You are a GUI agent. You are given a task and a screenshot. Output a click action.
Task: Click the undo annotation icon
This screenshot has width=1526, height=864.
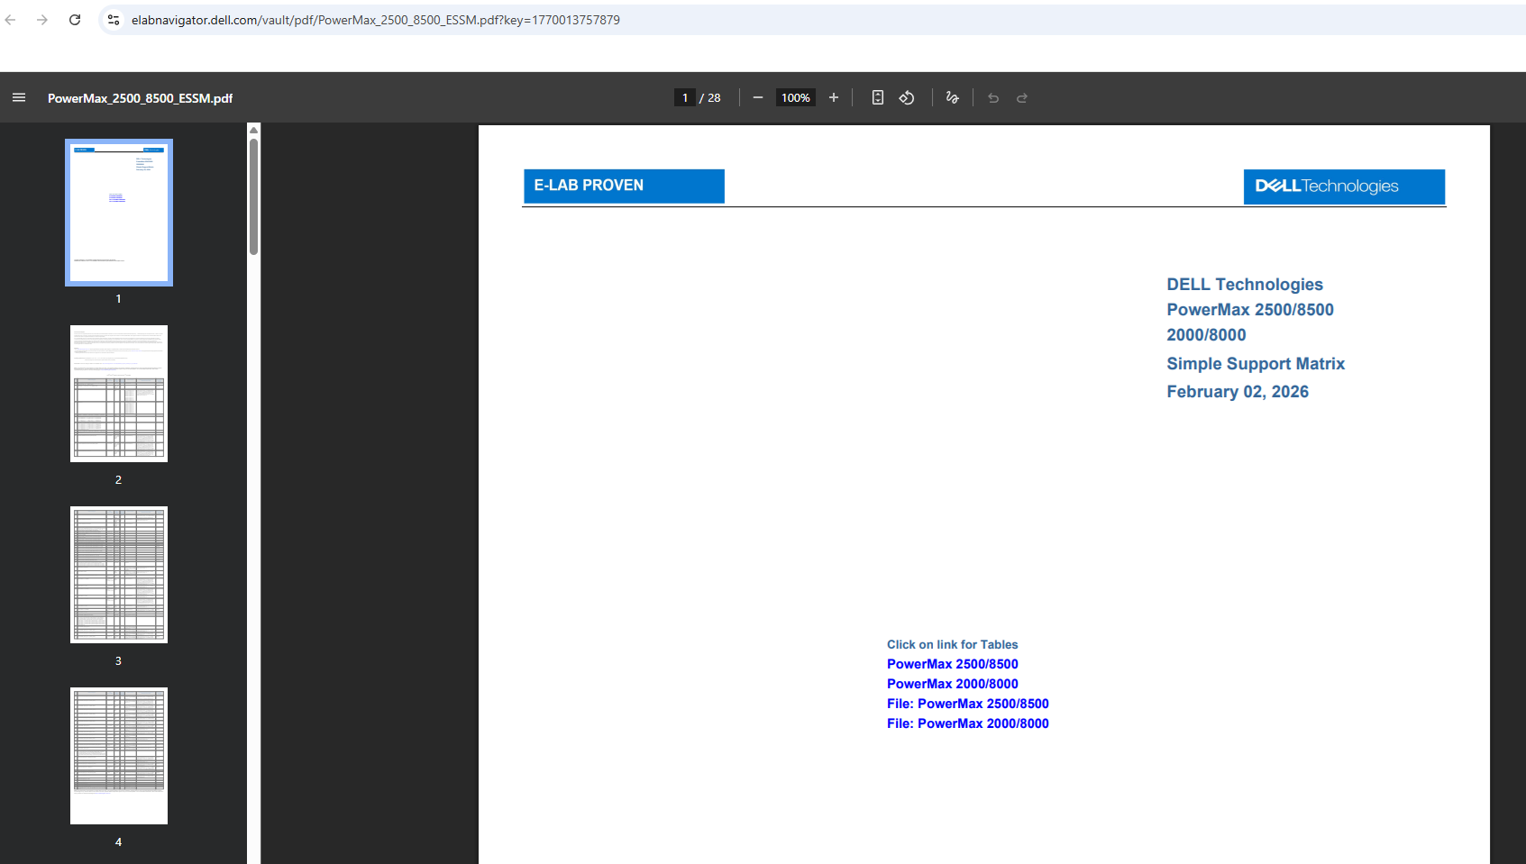tap(993, 97)
